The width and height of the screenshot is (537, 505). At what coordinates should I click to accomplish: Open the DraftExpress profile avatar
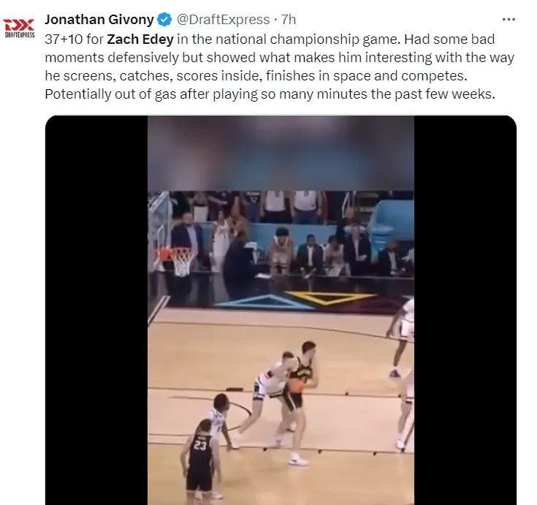[x=19, y=28]
